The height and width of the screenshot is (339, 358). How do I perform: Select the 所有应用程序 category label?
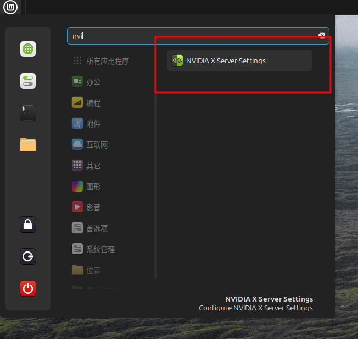pos(108,61)
